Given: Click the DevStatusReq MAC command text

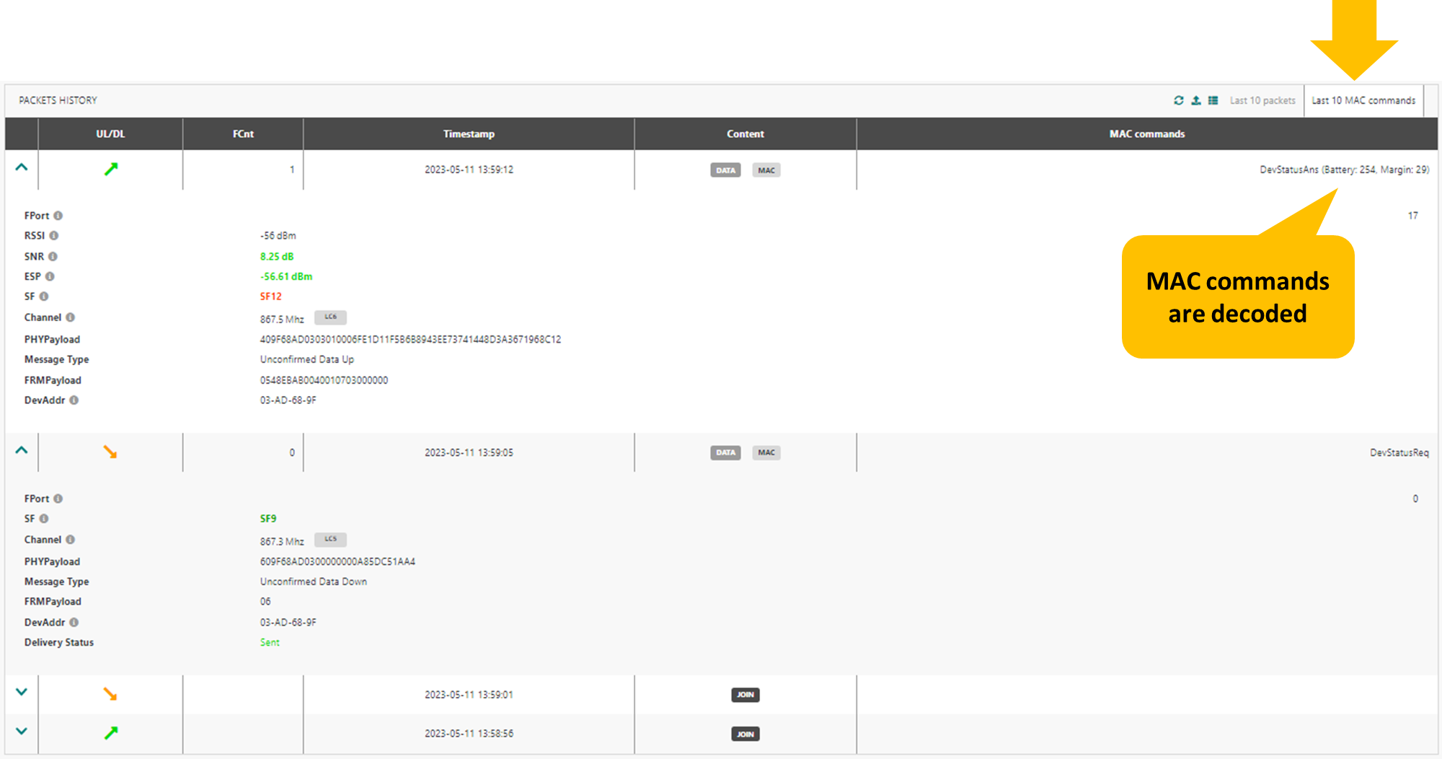Looking at the screenshot, I should (x=1399, y=453).
